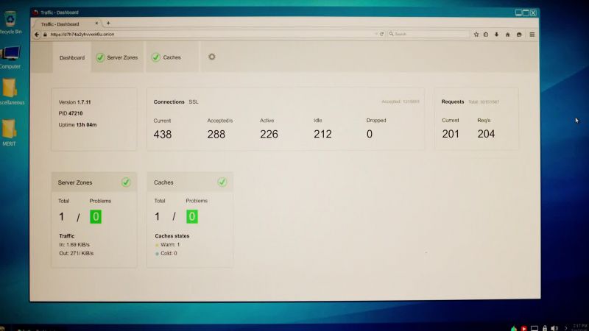
Task: Open the monitor icon in system tray
Action: click(x=535, y=328)
